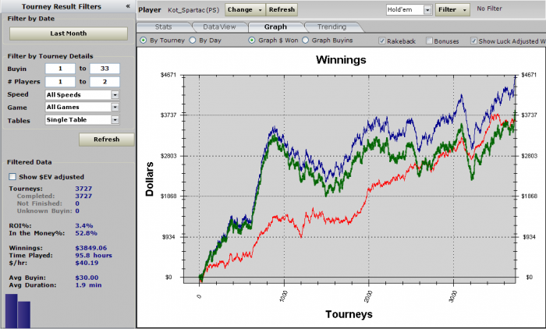The width and height of the screenshot is (546, 329).
Task: Click the $/hr value $40.19
Action: pos(87,263)
